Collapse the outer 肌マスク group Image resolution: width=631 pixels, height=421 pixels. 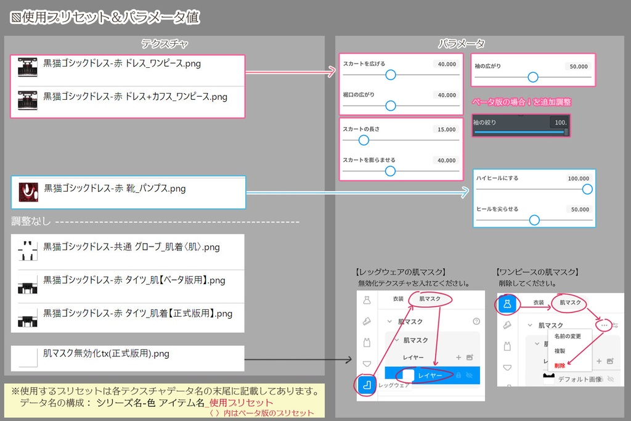(389, 321)
